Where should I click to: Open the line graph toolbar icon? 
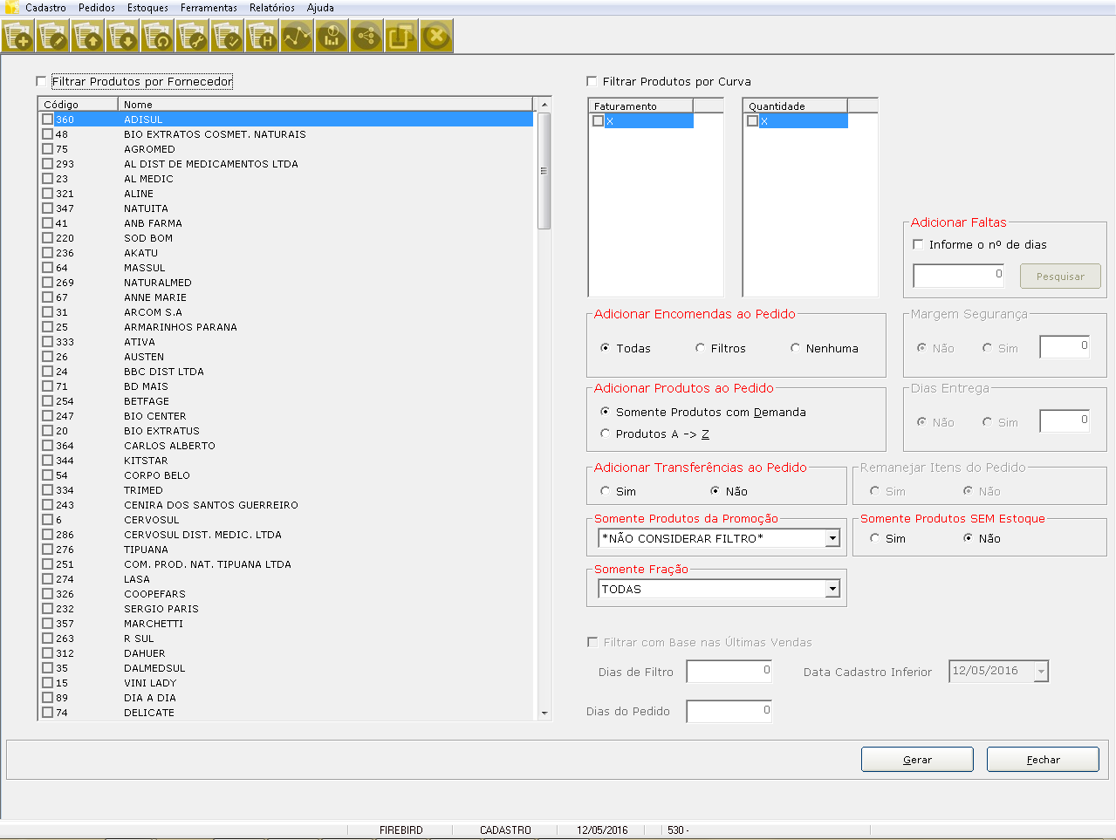point(297,37)
